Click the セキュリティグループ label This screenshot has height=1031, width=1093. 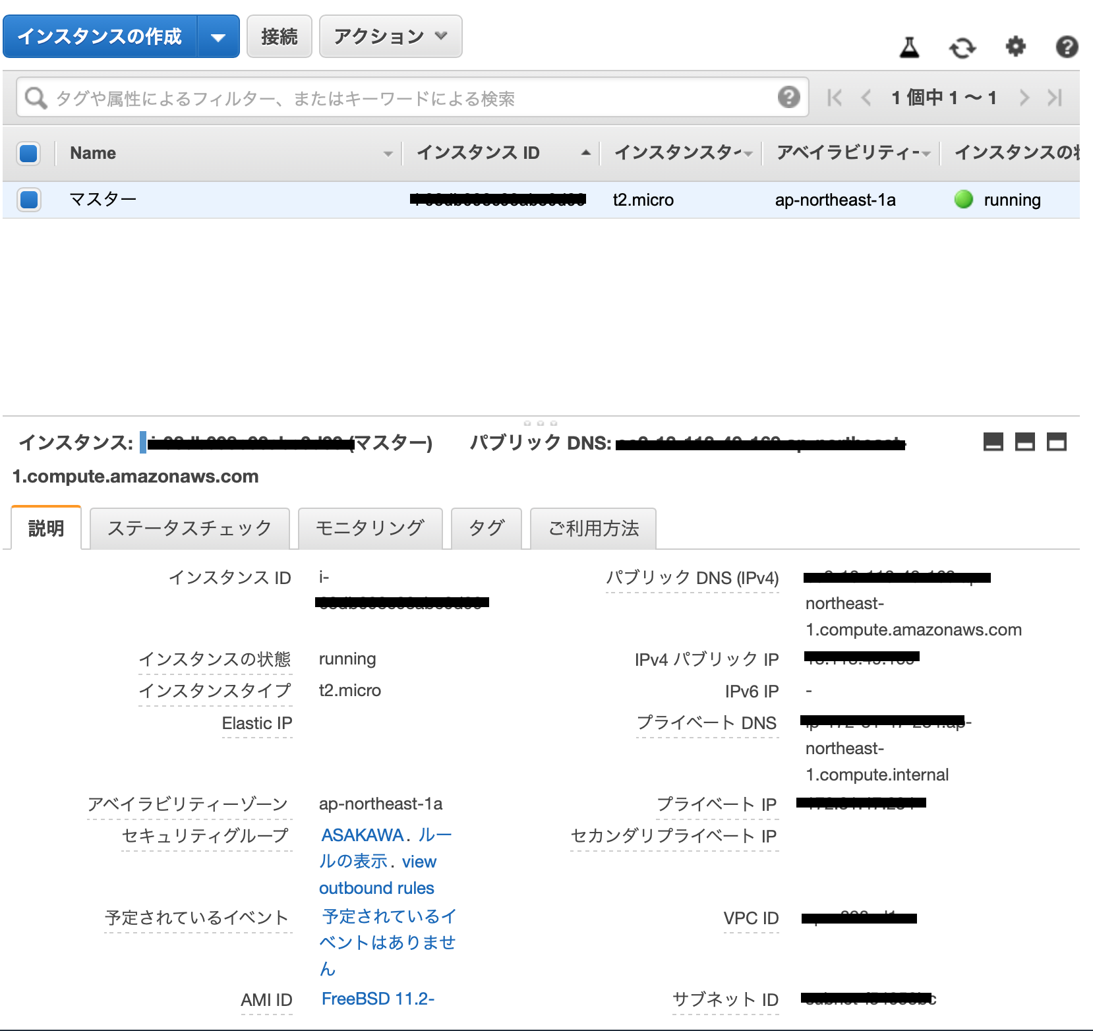tap(206, 836)
